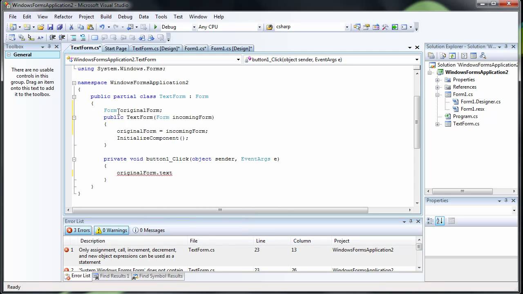523x294 pixels.
Task: Click the code editor horizontal scrollbar
Action: [220, 210]
